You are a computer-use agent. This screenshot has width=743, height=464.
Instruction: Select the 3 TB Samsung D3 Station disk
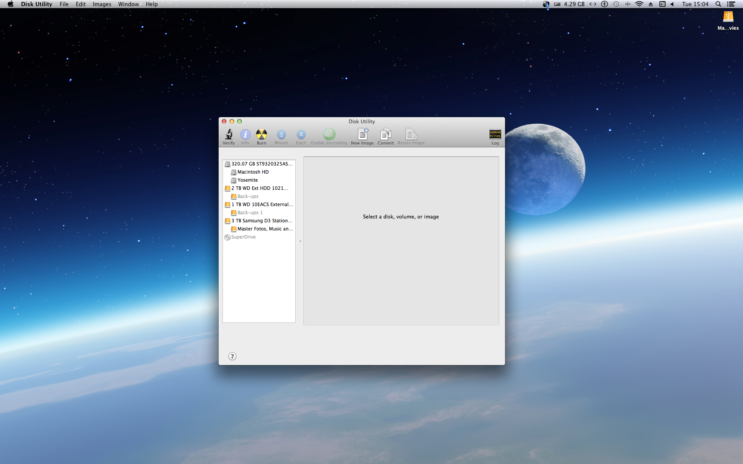click(259, 221)
